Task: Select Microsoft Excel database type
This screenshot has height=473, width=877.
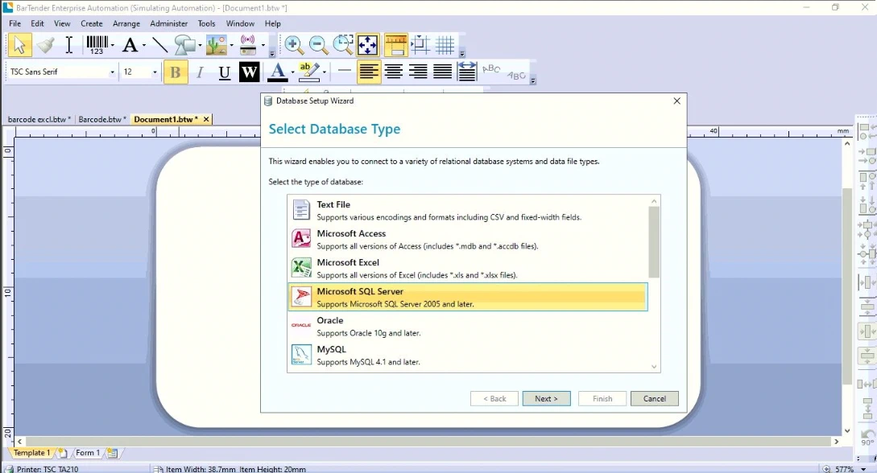Action: pos(468,268)
